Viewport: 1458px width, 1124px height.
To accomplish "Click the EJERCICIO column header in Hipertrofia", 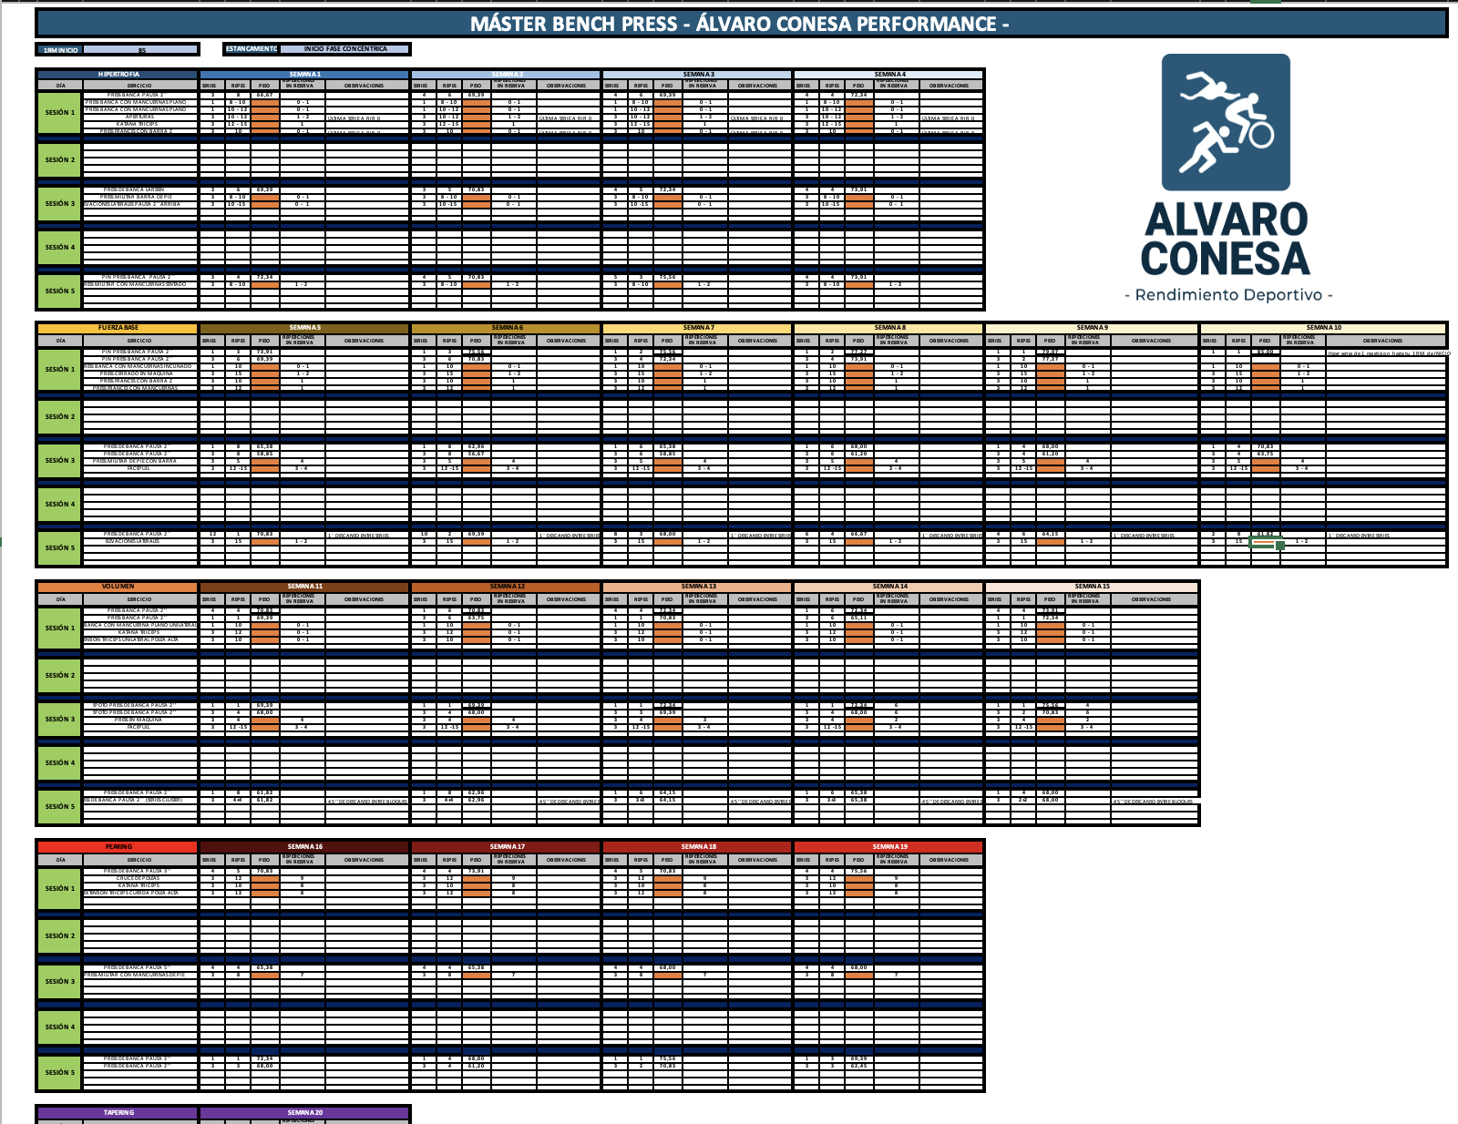I will pyautogui.click(x=139, y=86).
